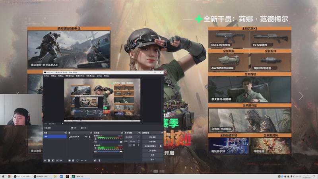Open scene filters icon in Scenes dock
Viewport: 318px width, 179px height.
click(53, 160)
